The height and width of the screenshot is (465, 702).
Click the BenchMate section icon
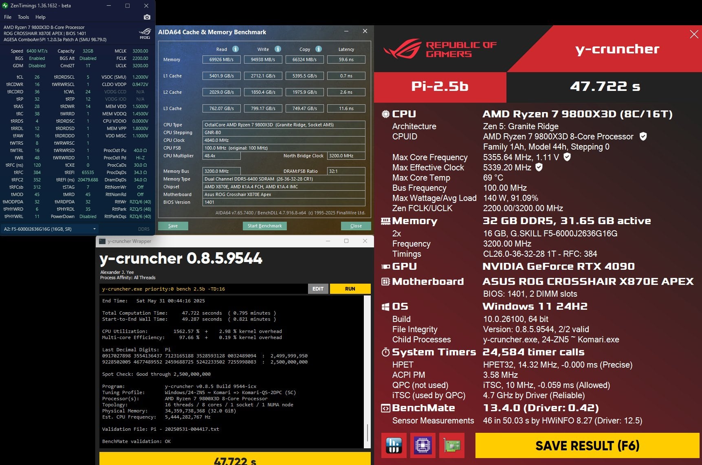tap(385, 408)
